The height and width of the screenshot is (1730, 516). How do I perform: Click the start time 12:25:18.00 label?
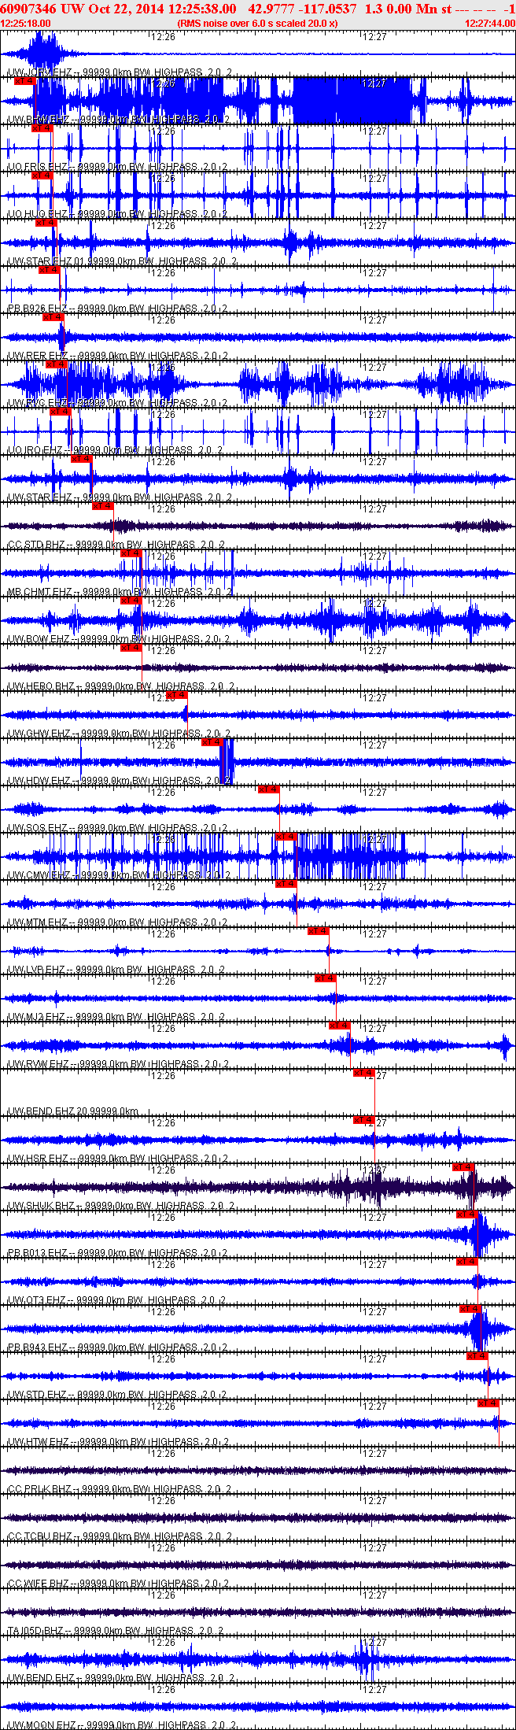tap(26, 24)
